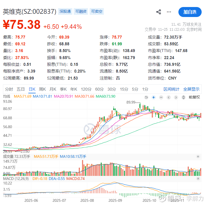Click the 委比 37.93% value
The height and width of the screenshot is (205, 210).
(x=22, y=58)
